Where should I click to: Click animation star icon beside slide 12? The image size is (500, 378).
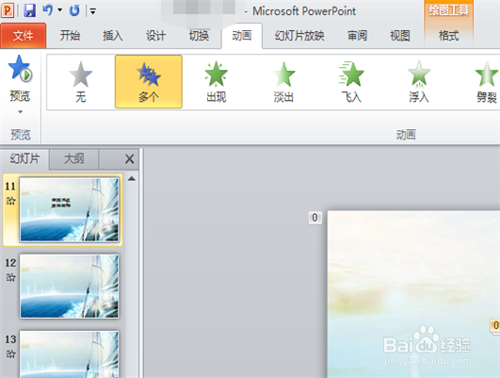click(10, 277)
